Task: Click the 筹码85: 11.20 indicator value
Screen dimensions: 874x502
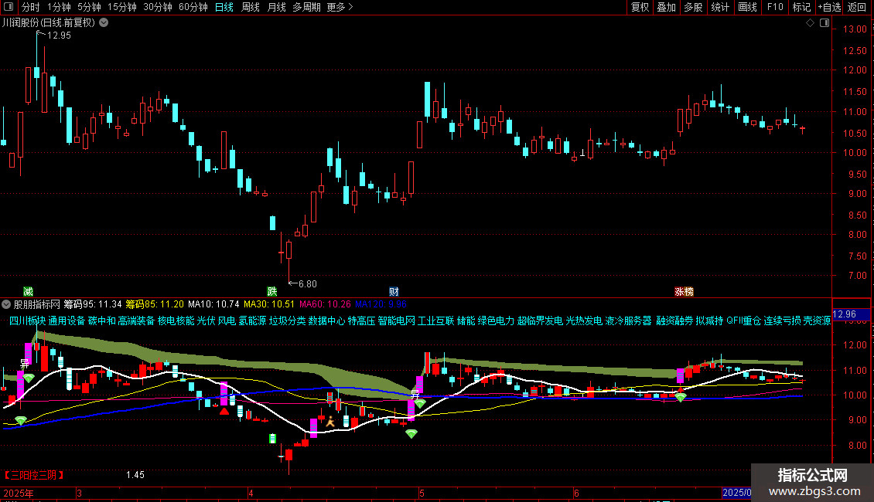Action: [155, 304]
